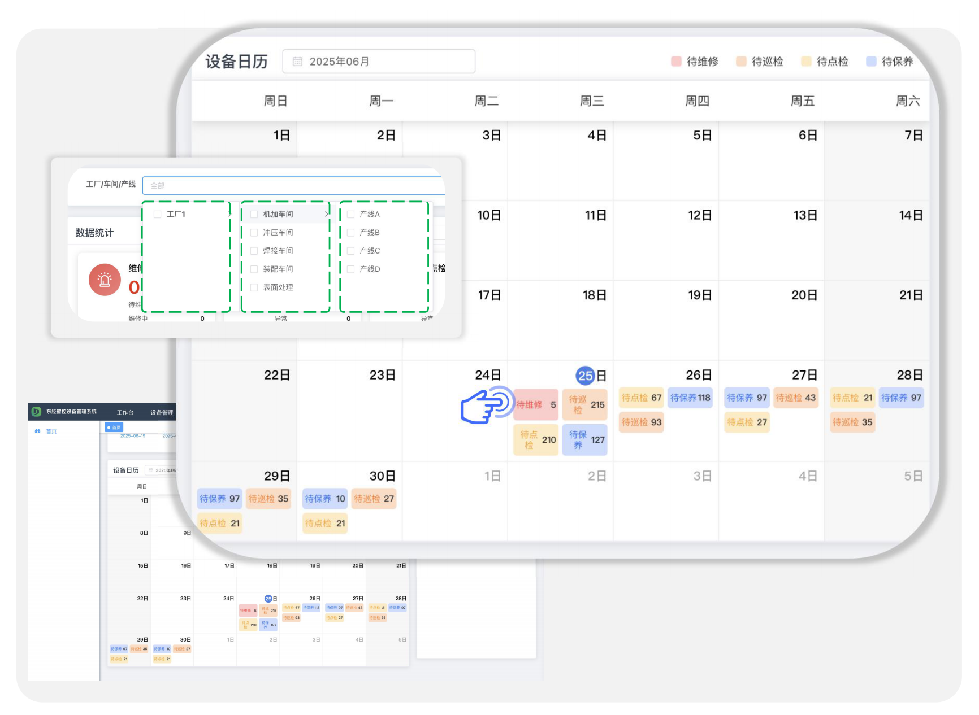Click the highlighted 25 date circle
979x715 pixels.
[585, 376]
